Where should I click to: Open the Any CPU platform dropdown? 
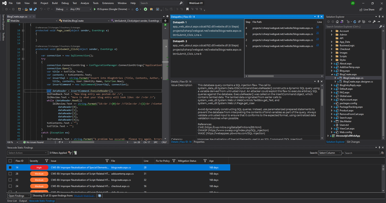coord(81,9)
